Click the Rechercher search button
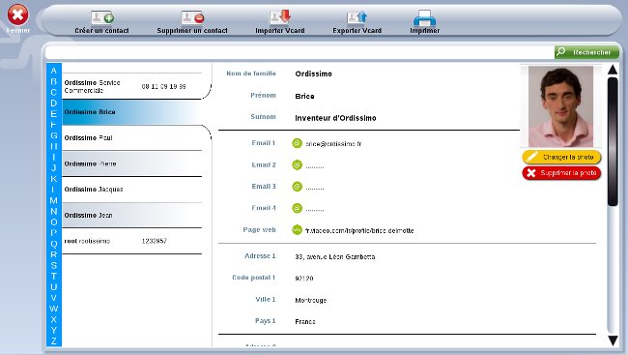 [x=586, y=52]
